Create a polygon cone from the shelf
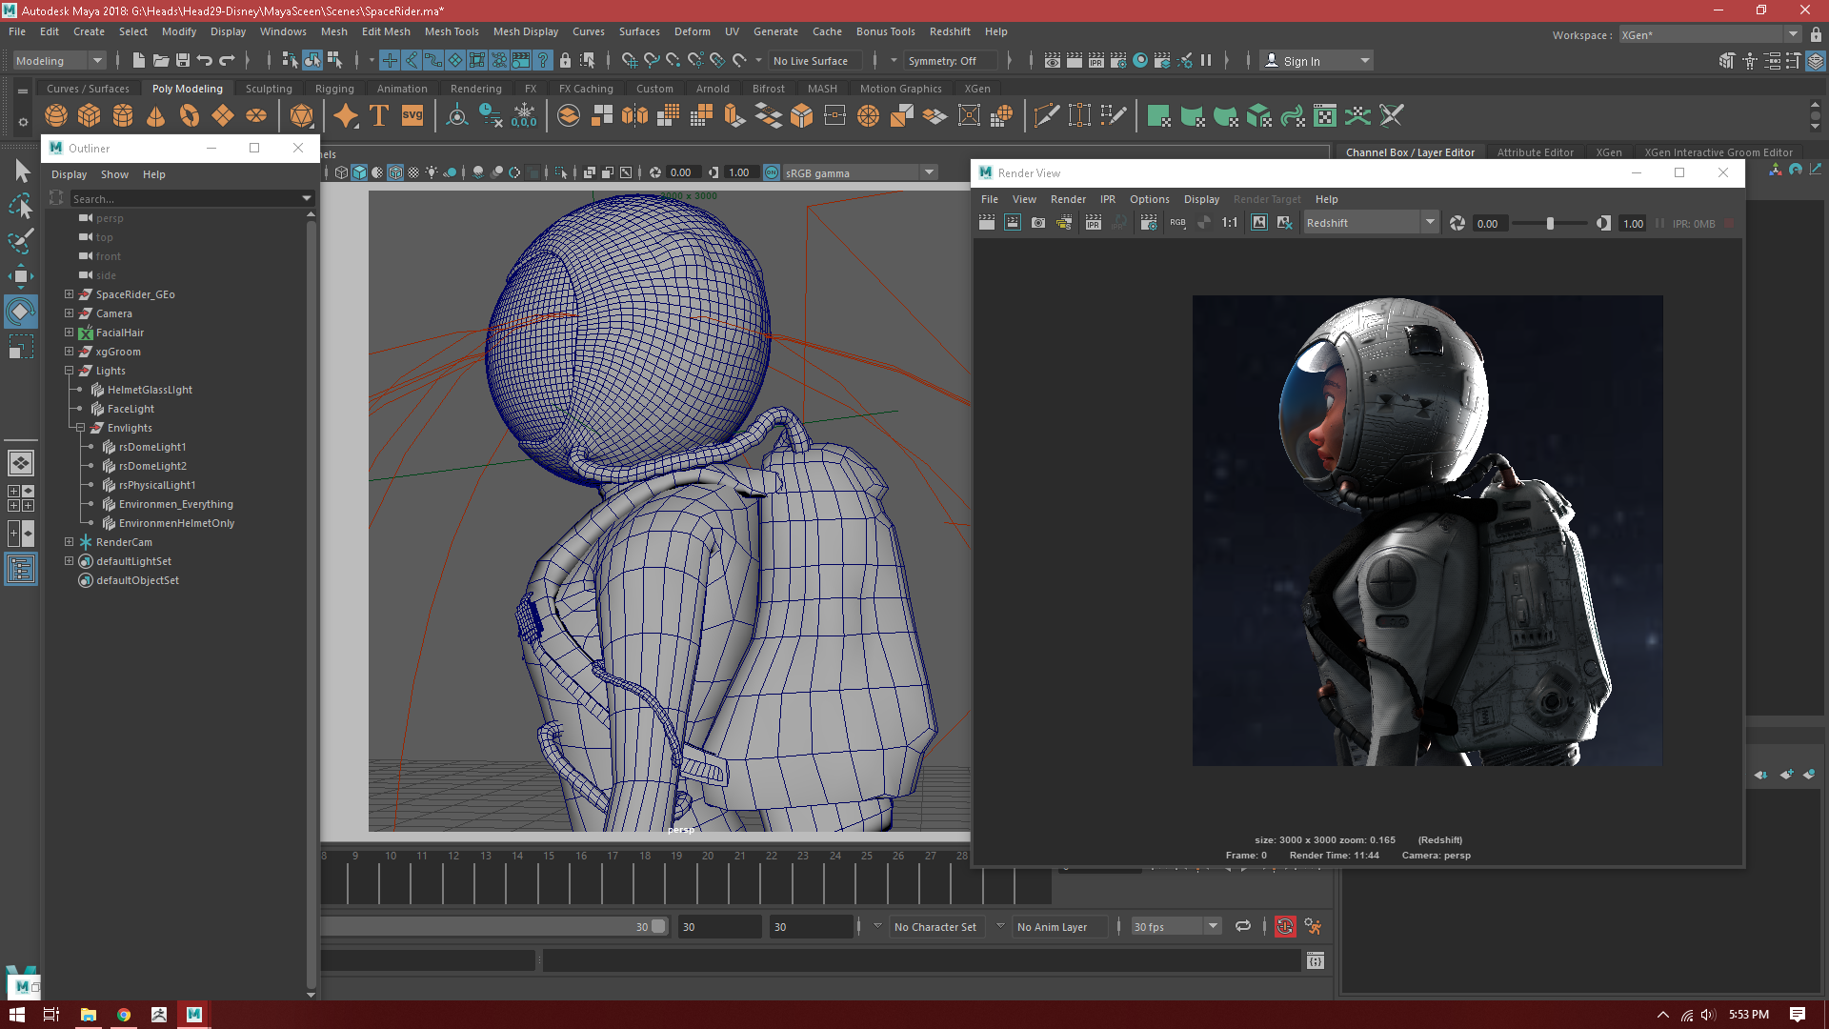 click(155, 116)
